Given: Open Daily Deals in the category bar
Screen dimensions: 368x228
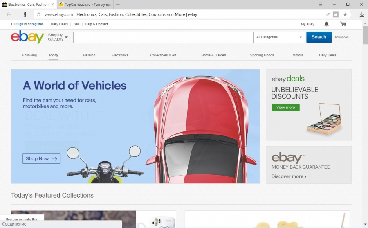Looking at the screenshot, I should tap(328, 55).
